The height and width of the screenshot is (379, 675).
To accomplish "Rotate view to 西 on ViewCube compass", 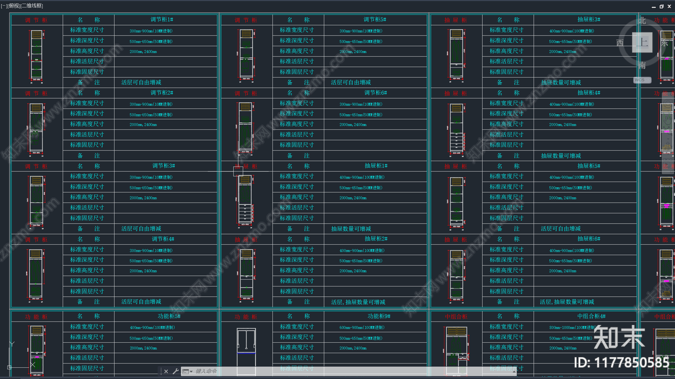I will [x=620, y=43].
